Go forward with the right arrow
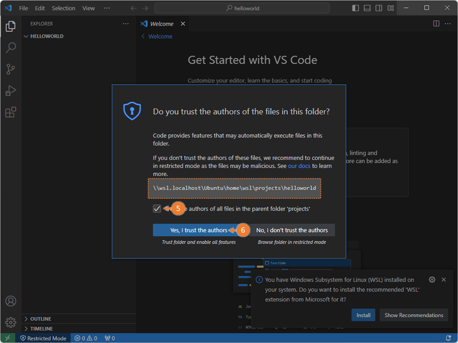458x343 pixels. 145,8
